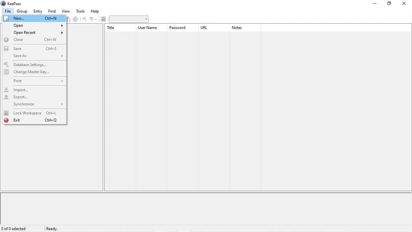Sort by the Notes column header

point(245,28)
